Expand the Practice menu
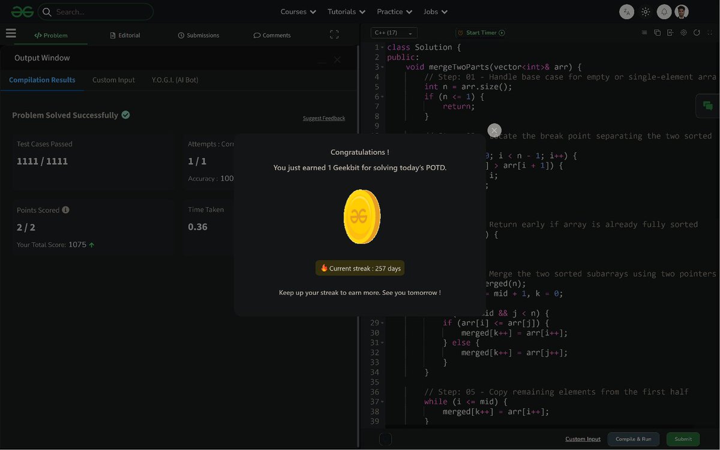 [x=394, y=11]
